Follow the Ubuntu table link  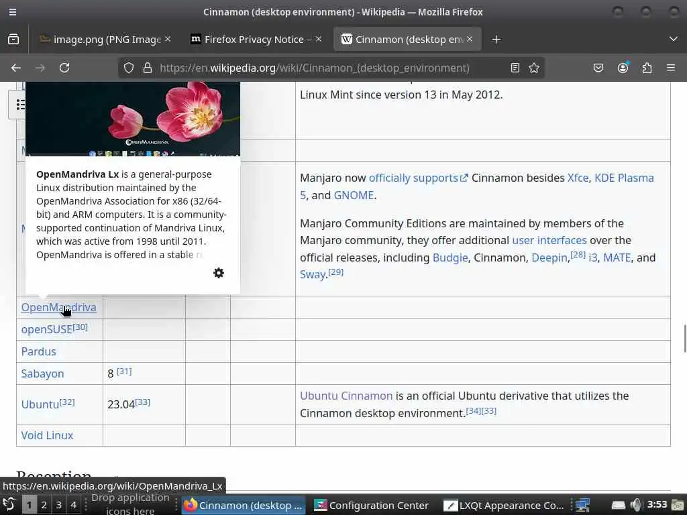click(40, 404)
